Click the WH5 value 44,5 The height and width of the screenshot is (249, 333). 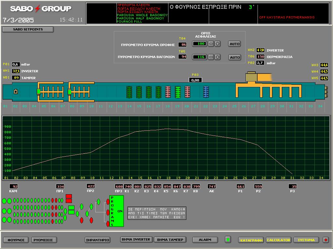click(324, 78)
